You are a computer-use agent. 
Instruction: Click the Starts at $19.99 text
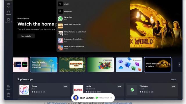point(23,18)
